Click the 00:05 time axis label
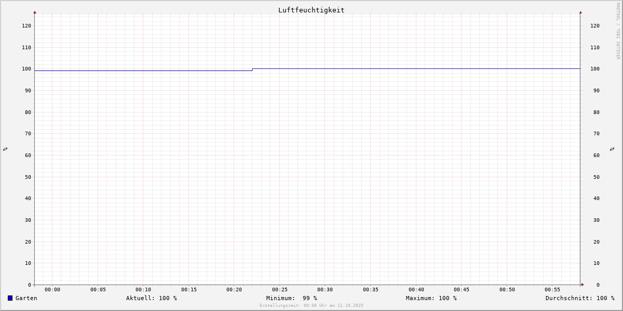Viewport: 623px width, 311px height. [x=98, y=290]
